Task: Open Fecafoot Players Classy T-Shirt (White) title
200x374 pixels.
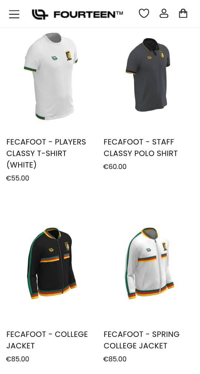Action: point(46,153)
